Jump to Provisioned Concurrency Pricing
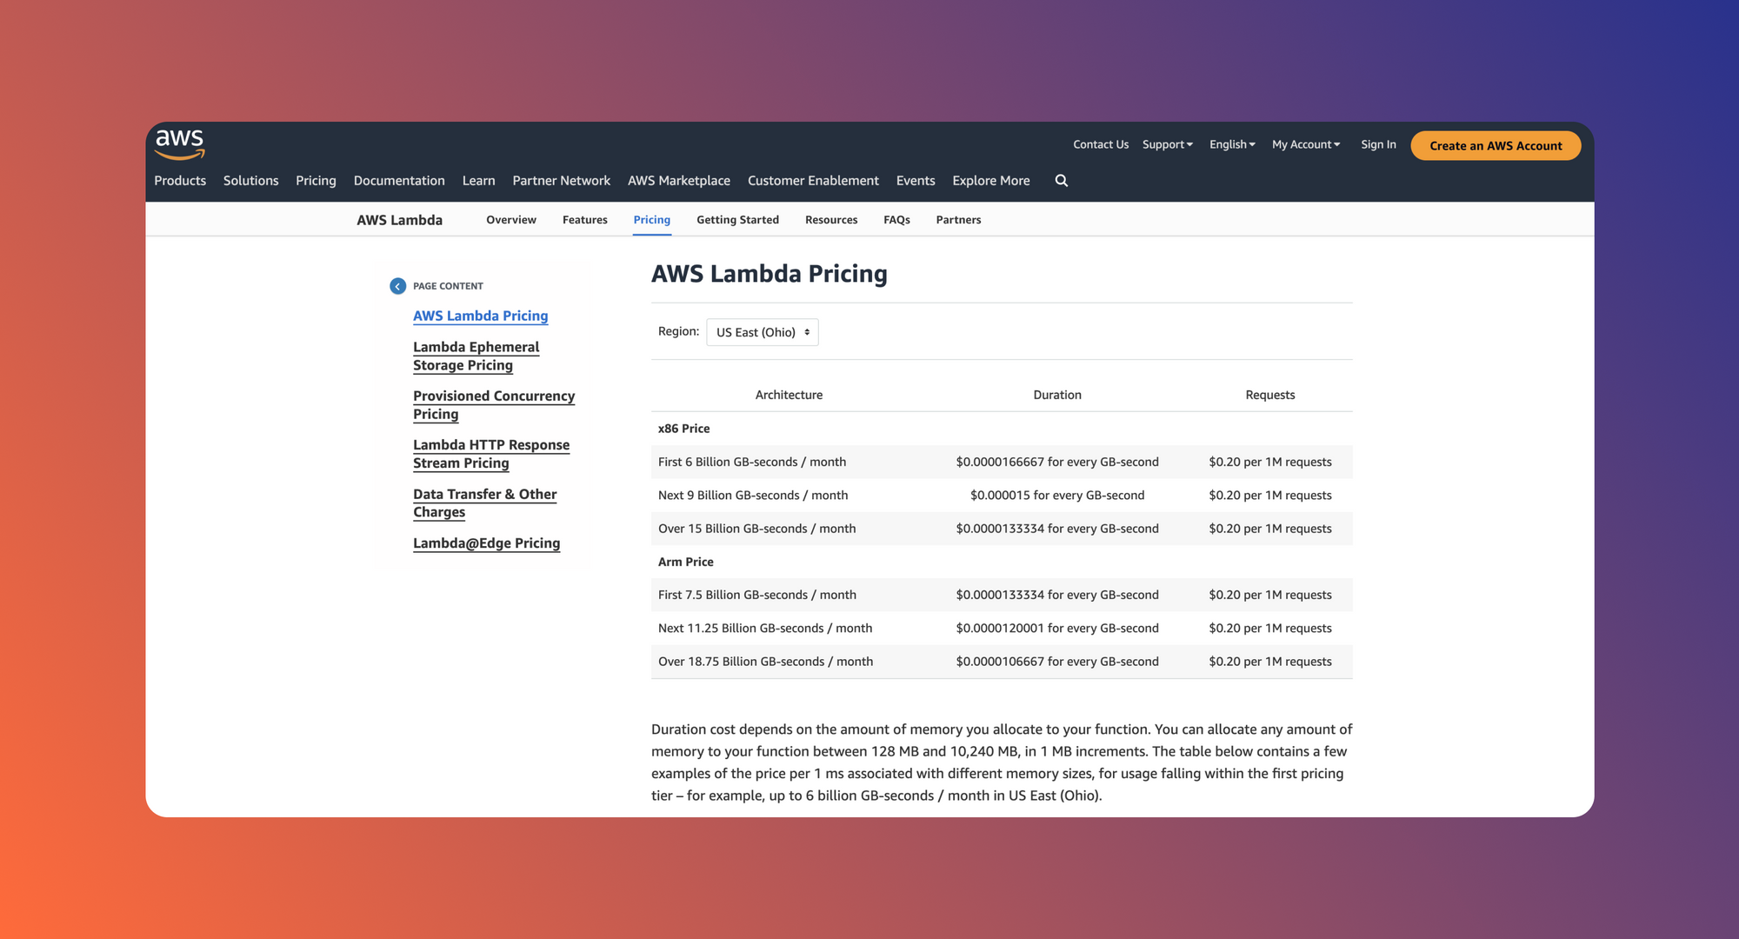Screen dimensions: 1739x939 [x=494, y=405]
